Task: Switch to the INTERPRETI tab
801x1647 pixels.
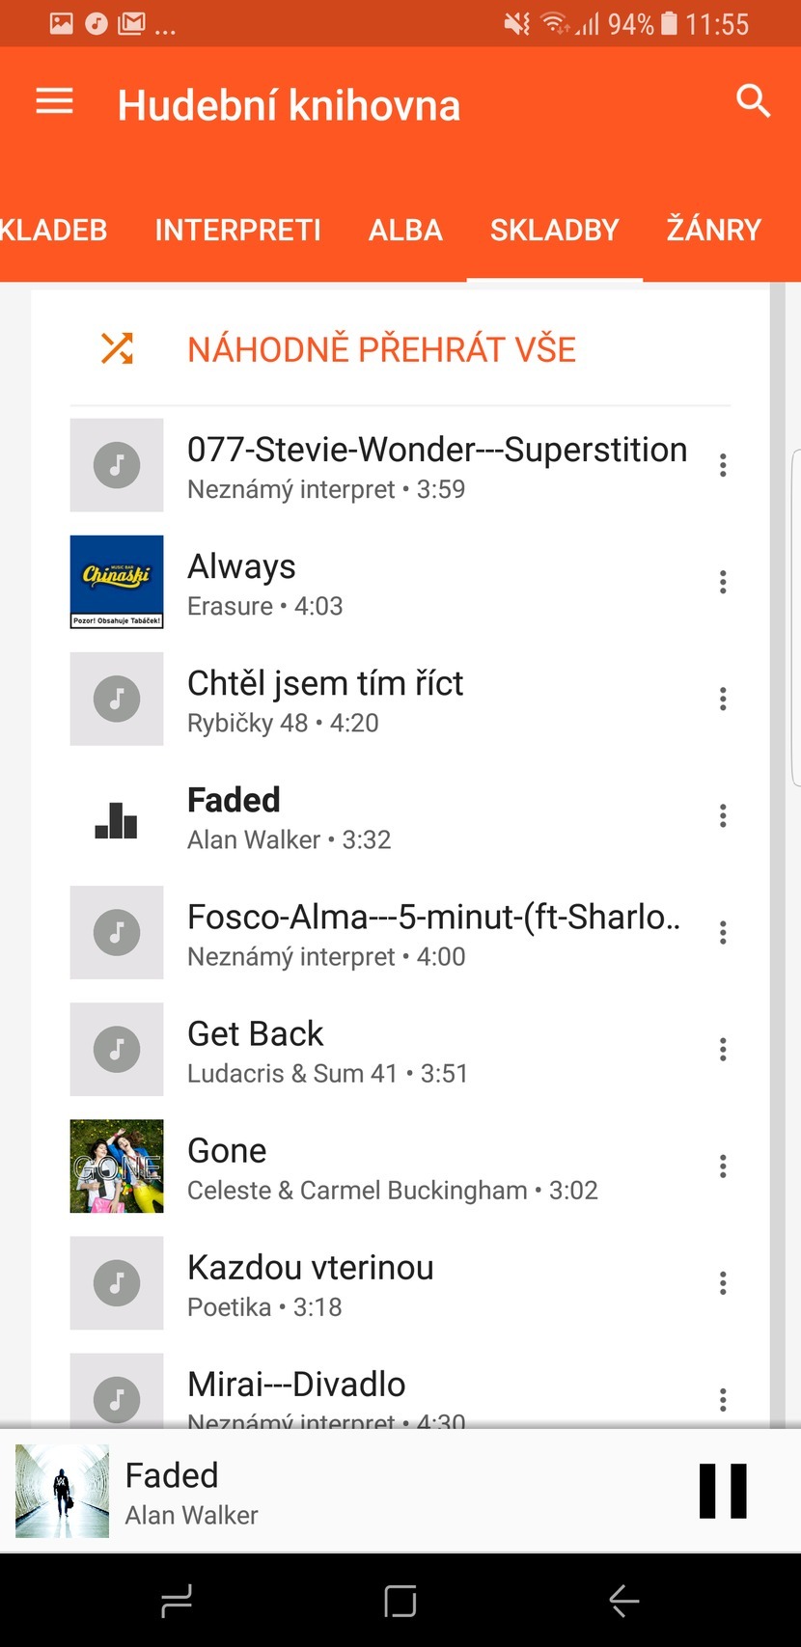Action: coord(237,230)
